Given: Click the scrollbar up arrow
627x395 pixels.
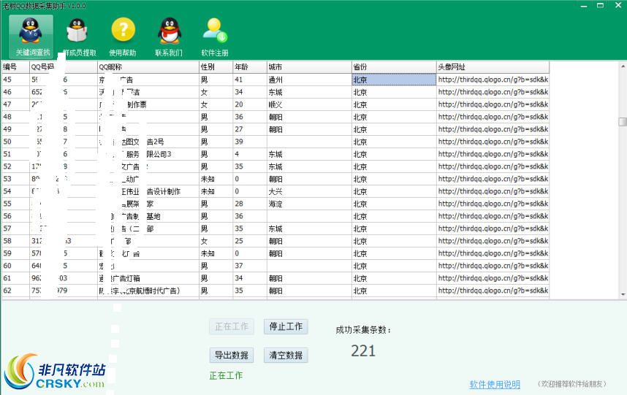Looking at the screenshot, I should [623, 66].
